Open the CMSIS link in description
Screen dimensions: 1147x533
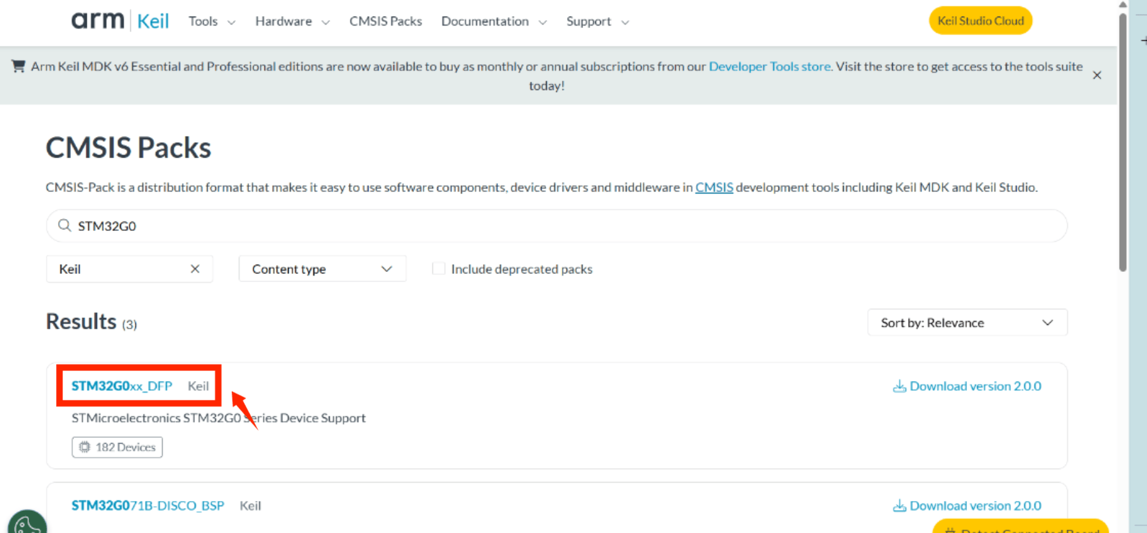(x=714, y=187)
